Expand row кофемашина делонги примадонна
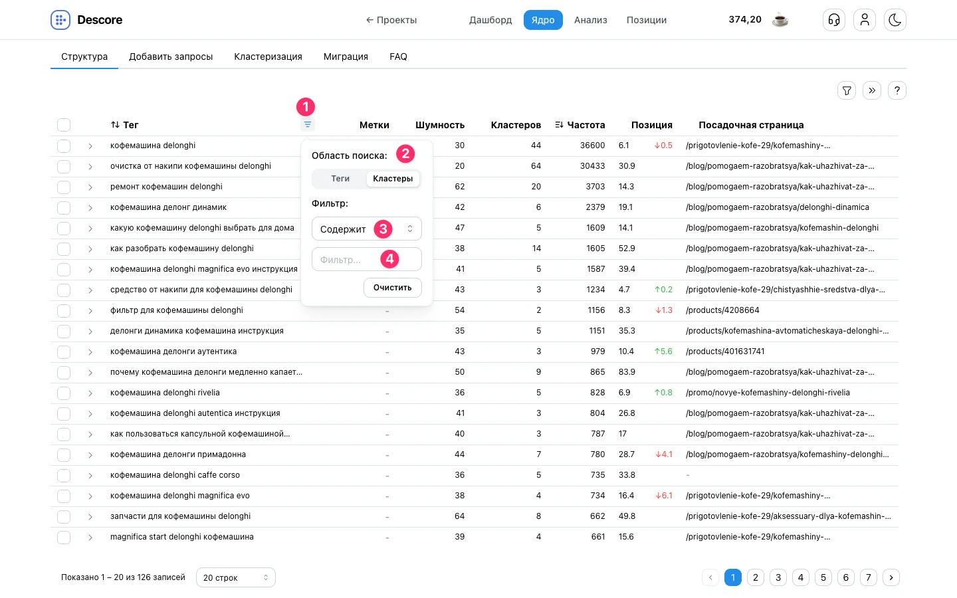Image resolution: width=957 pixels, height=598 pixels. 90,455
